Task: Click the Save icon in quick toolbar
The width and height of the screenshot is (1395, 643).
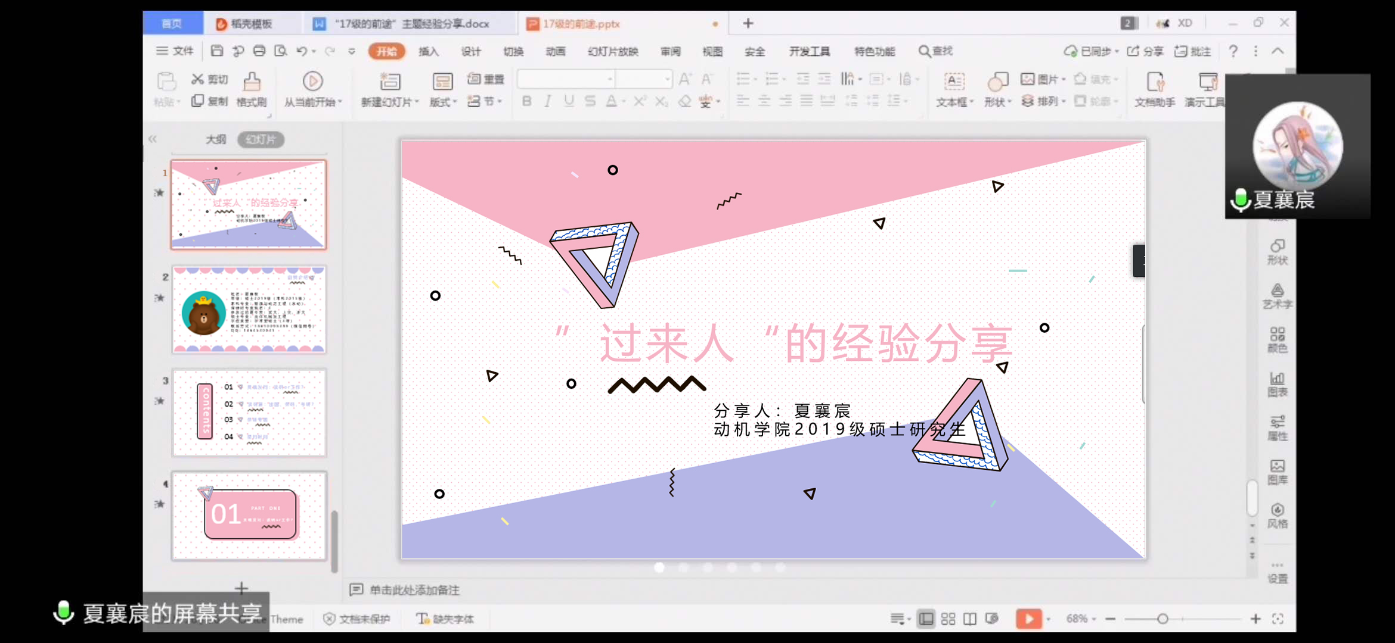Action: [x=217, y=51]
